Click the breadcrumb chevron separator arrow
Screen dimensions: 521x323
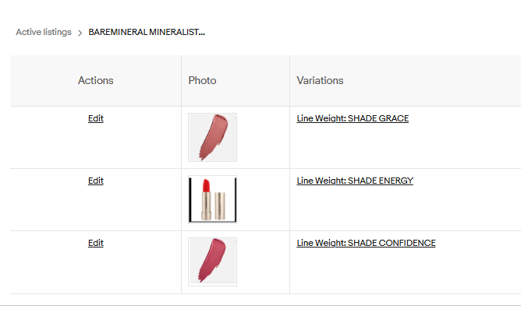coord(80,33)
